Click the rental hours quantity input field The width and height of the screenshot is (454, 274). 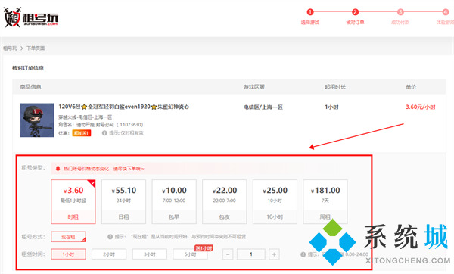[251, 254]
